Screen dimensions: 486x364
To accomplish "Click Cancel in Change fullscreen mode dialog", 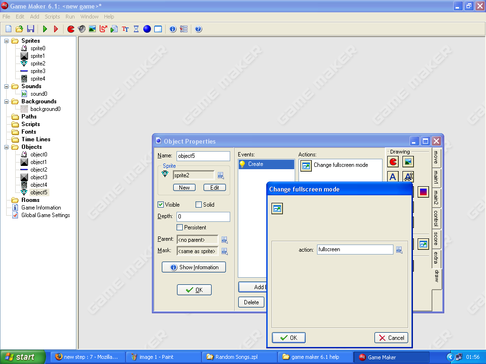I will [x=391, y=337].
